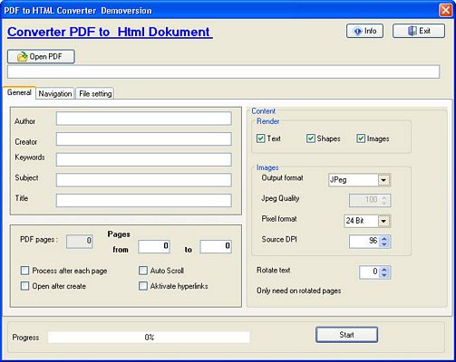
Task: Click the progress bar showing 0%
Action: tap(149, 338)
